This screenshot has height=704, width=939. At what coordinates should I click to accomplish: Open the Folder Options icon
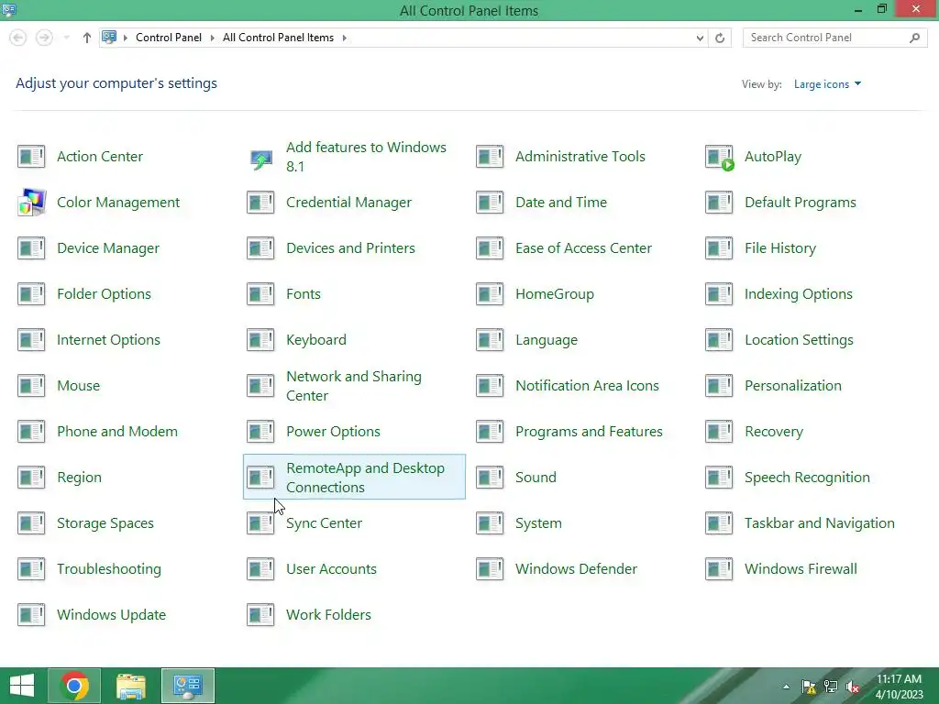point(31,294)
